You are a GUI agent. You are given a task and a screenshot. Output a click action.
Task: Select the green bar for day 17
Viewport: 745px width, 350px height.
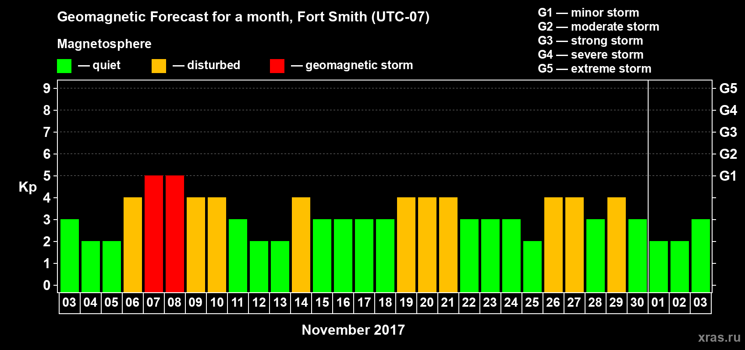point(364,255)
